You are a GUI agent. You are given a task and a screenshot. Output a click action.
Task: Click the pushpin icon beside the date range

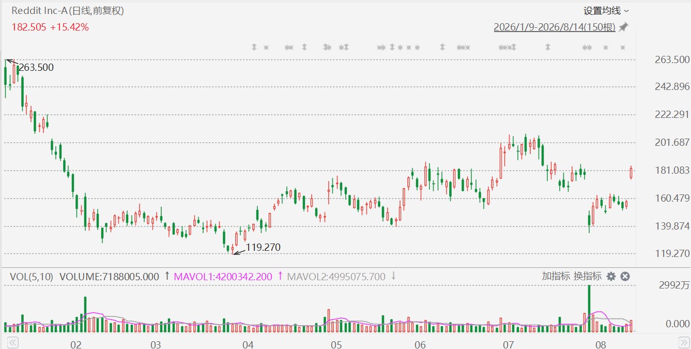[x=624, y=27]
